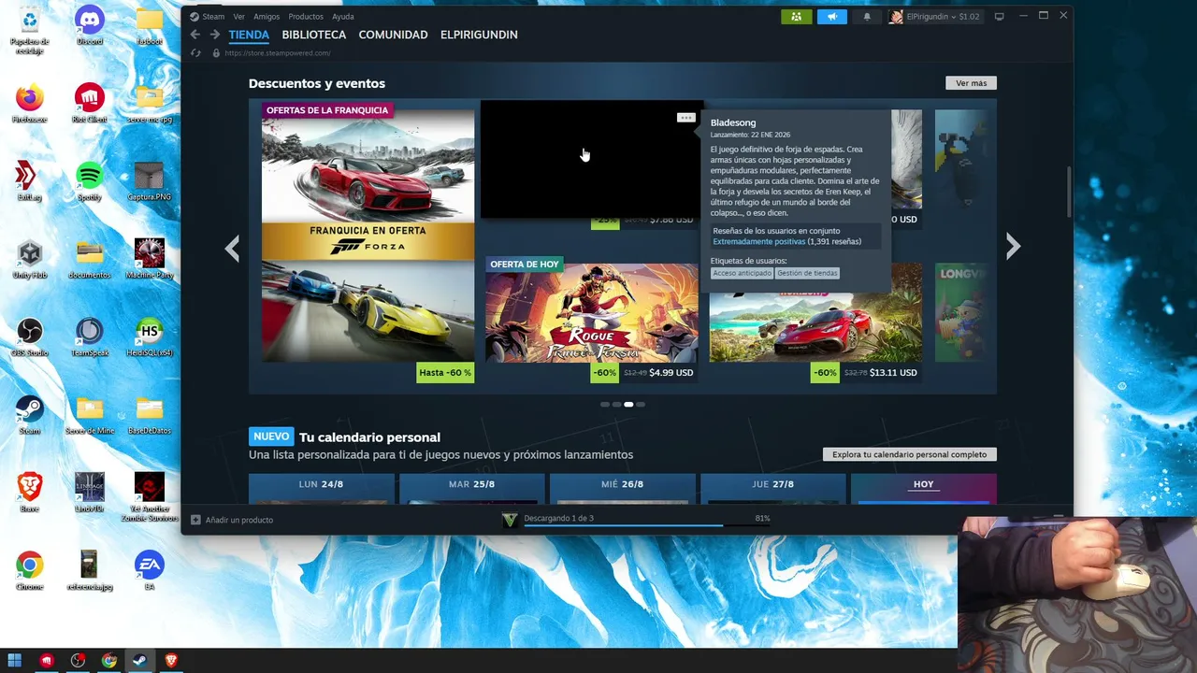Switch to the COMUNIDAD tab
Viewport: 1197px width, 673px height.
click(394, 35)
